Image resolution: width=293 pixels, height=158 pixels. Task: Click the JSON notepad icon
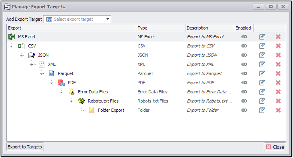[x=32, y=55]
